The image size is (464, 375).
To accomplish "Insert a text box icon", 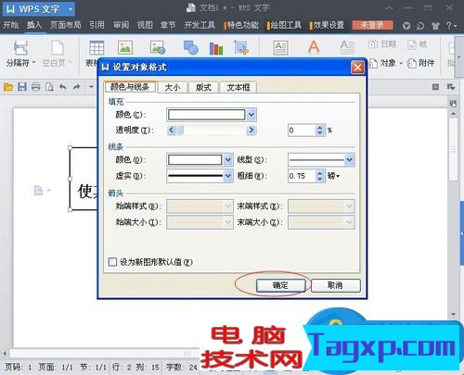I will tap(281, 48).
